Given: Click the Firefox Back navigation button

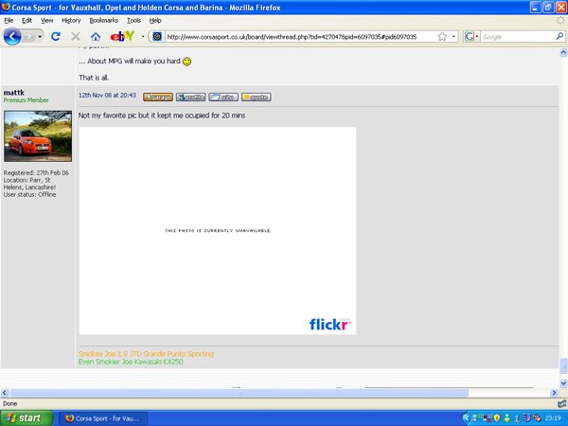Looking at the screenshot, I should 12,36.
